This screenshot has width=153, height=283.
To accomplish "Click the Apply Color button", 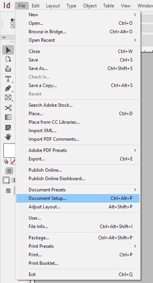I will pyautogui.click(x=6, y=180).
